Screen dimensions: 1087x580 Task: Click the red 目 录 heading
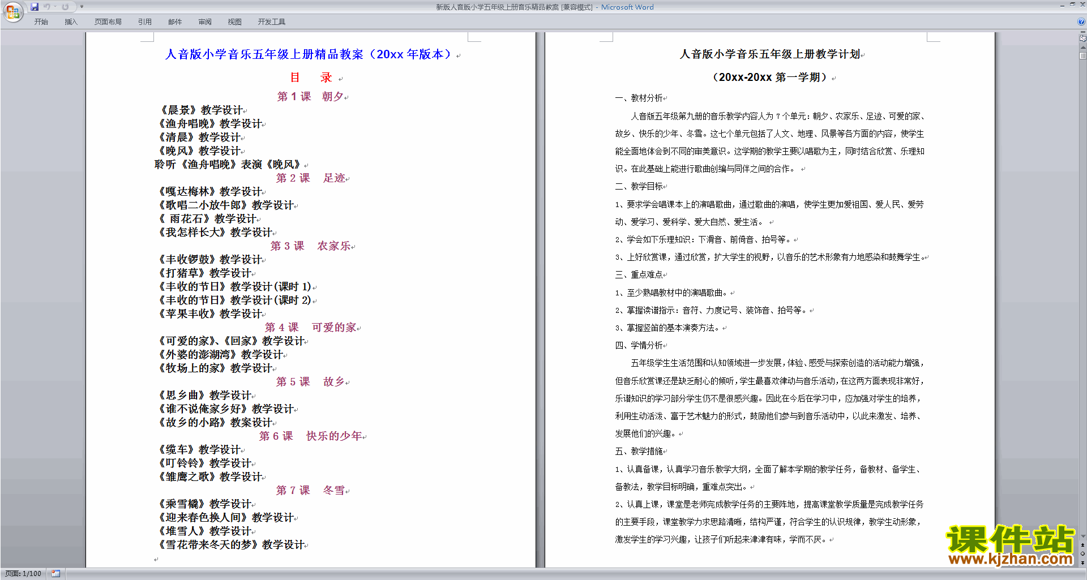coord(311,78)
